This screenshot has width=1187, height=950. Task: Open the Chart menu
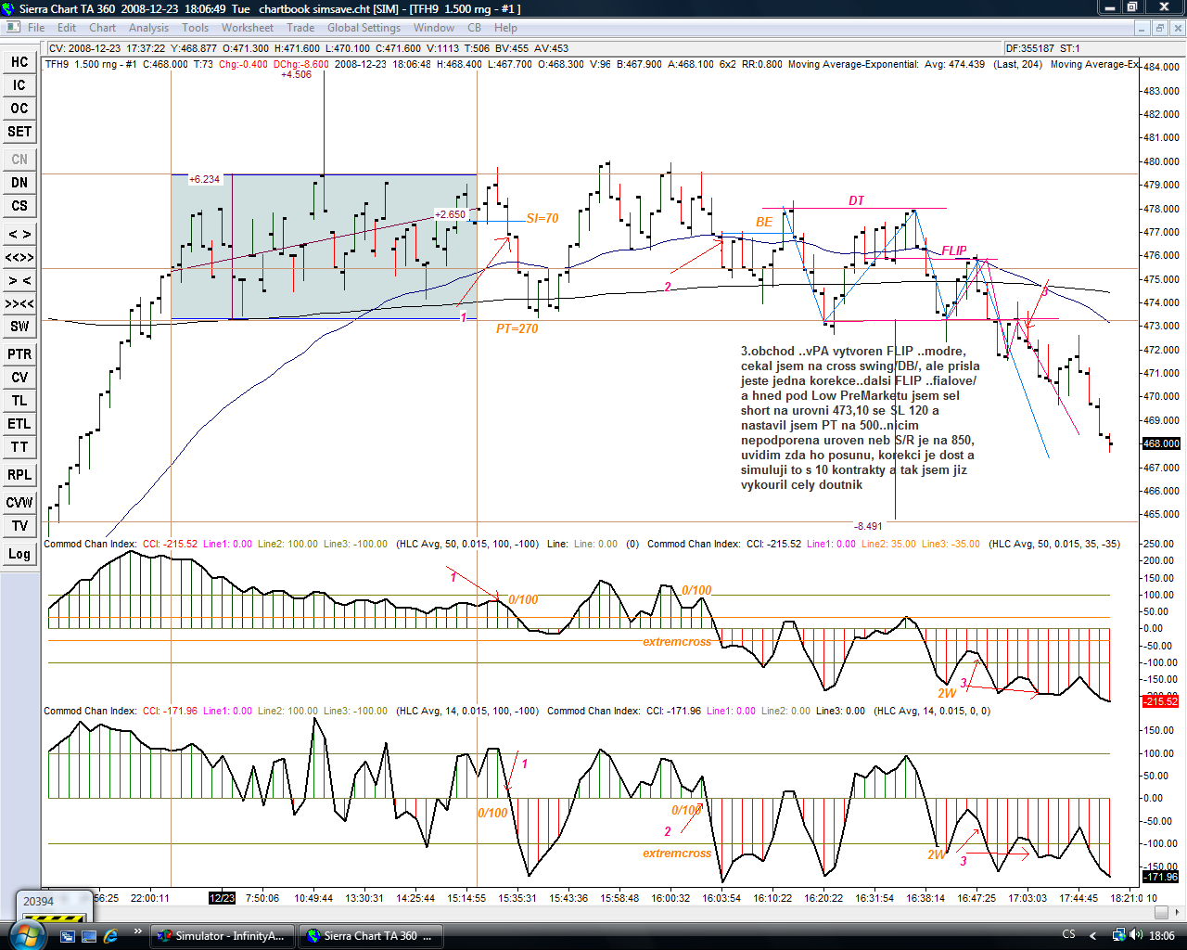pyautogui.click(x=102, y=28)
